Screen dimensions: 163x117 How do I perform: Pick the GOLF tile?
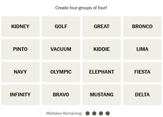coord(61,26)
